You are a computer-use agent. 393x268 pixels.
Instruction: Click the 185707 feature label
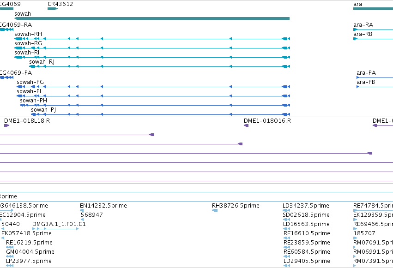(x=364, y=233)
